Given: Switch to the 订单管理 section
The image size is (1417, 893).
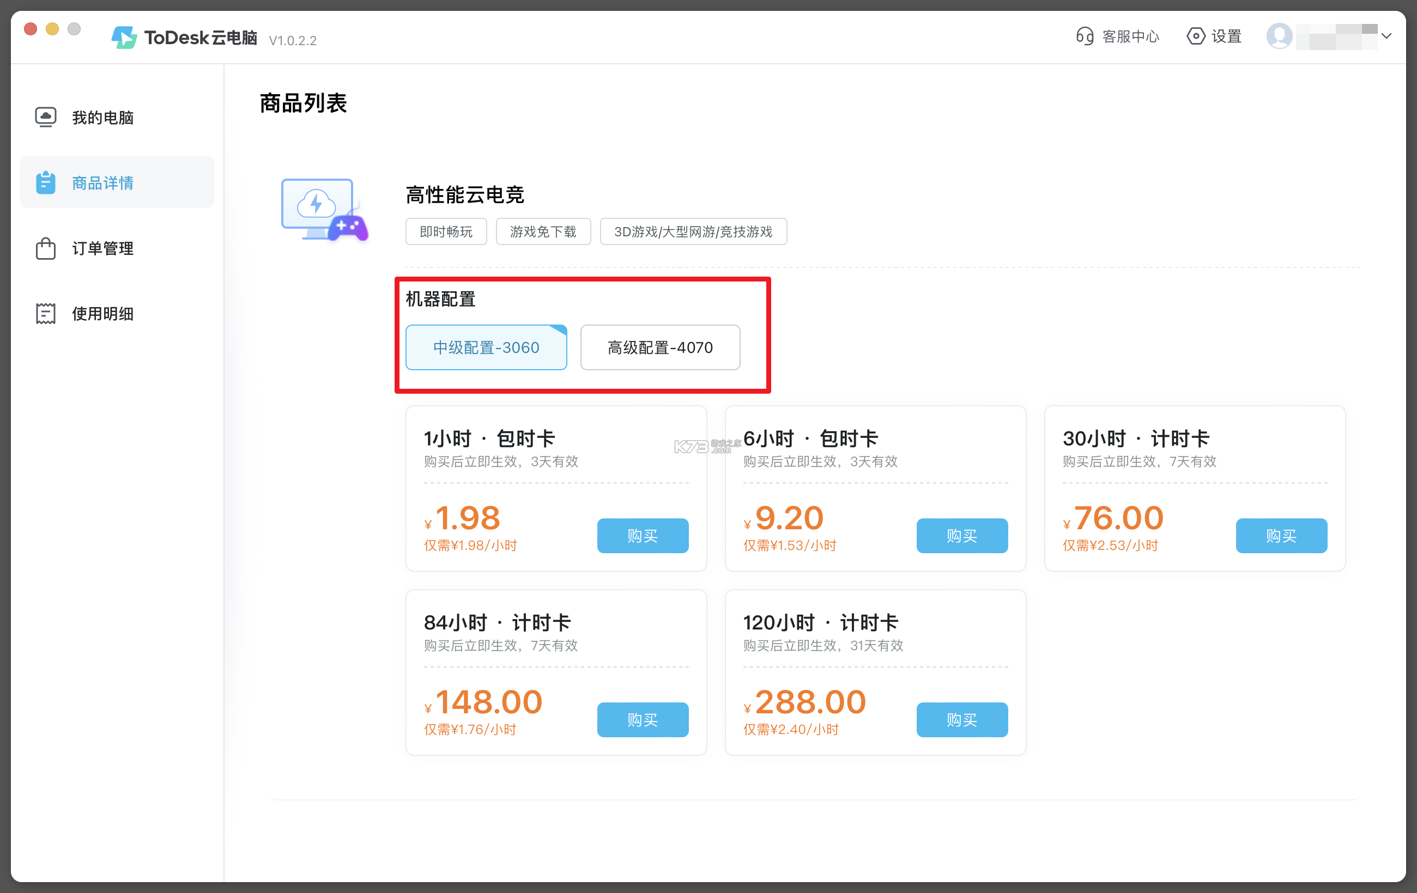Looking at the screenshot, I should [102, 248].
